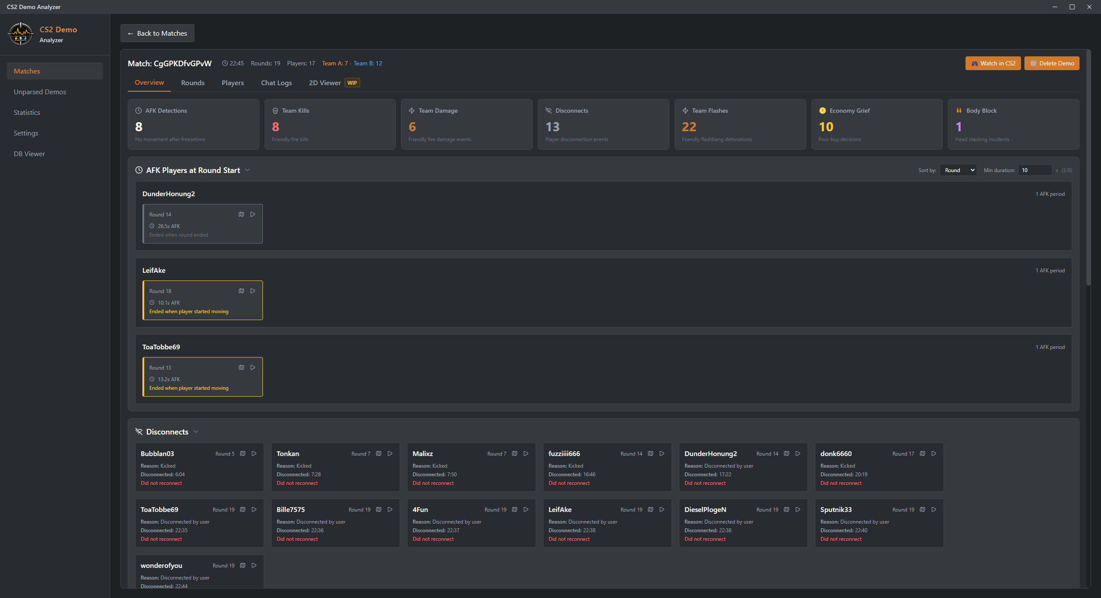The height and width of the screenshot is (598, 1101).
Task: Switch to the Rounds tab
Action: (192, 83)
